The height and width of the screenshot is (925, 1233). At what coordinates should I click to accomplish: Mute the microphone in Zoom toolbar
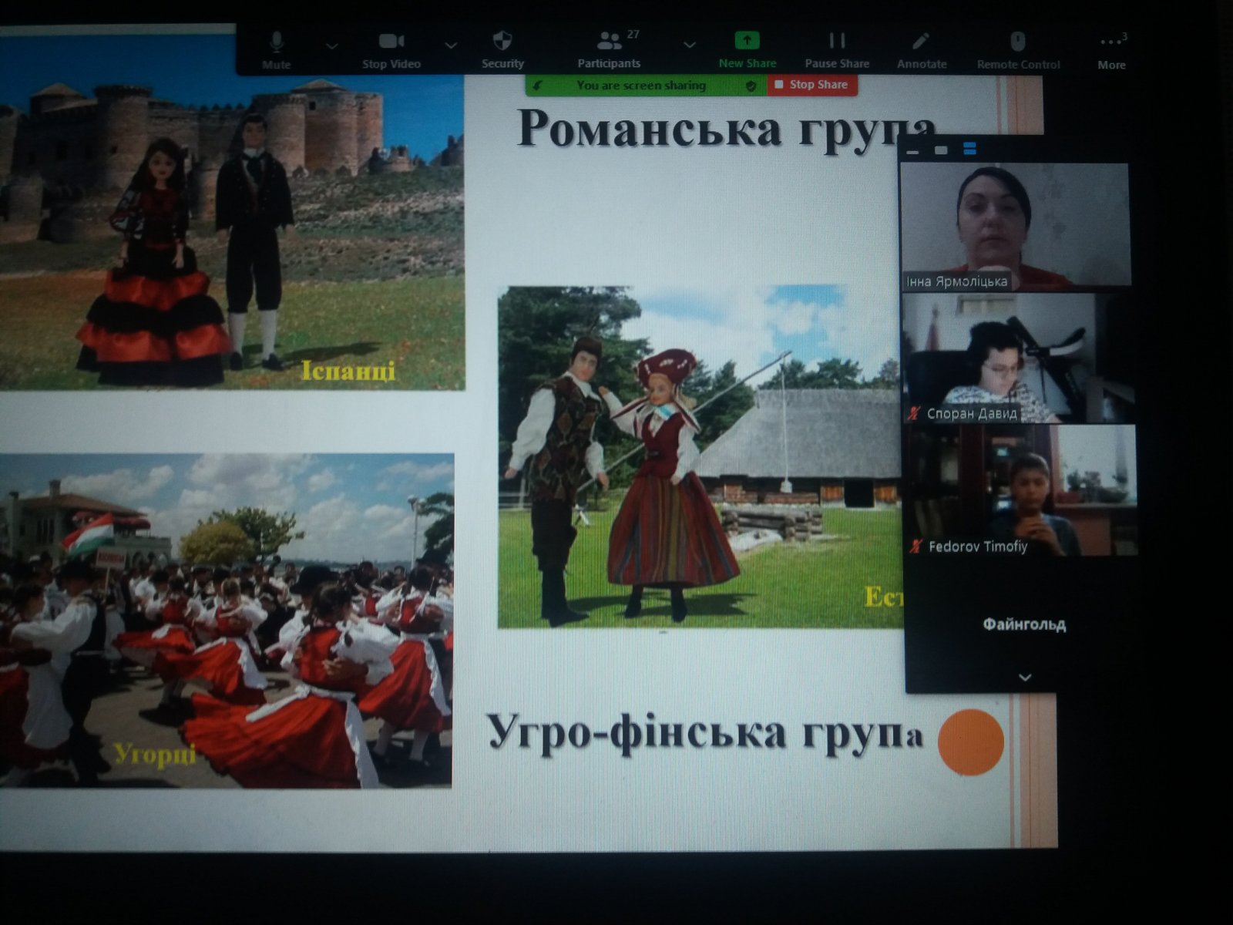(x=276, y=50)
